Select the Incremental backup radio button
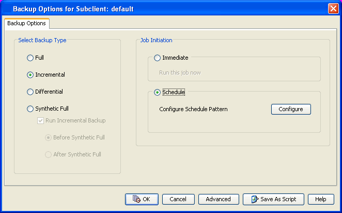Screen dimensions: 342x213 [x=30, y=75]
